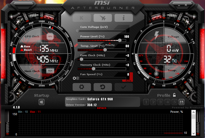Open fan speed gear settings icon
205x138 pixels.
(x=74, y=78)
